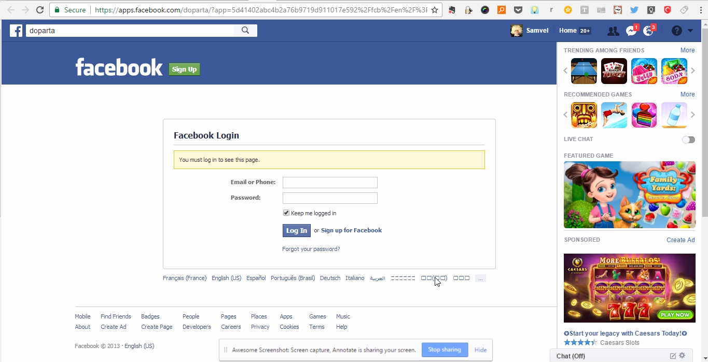Click the doparta search box
Screen dimensions: 708x362
pos(130,31)
